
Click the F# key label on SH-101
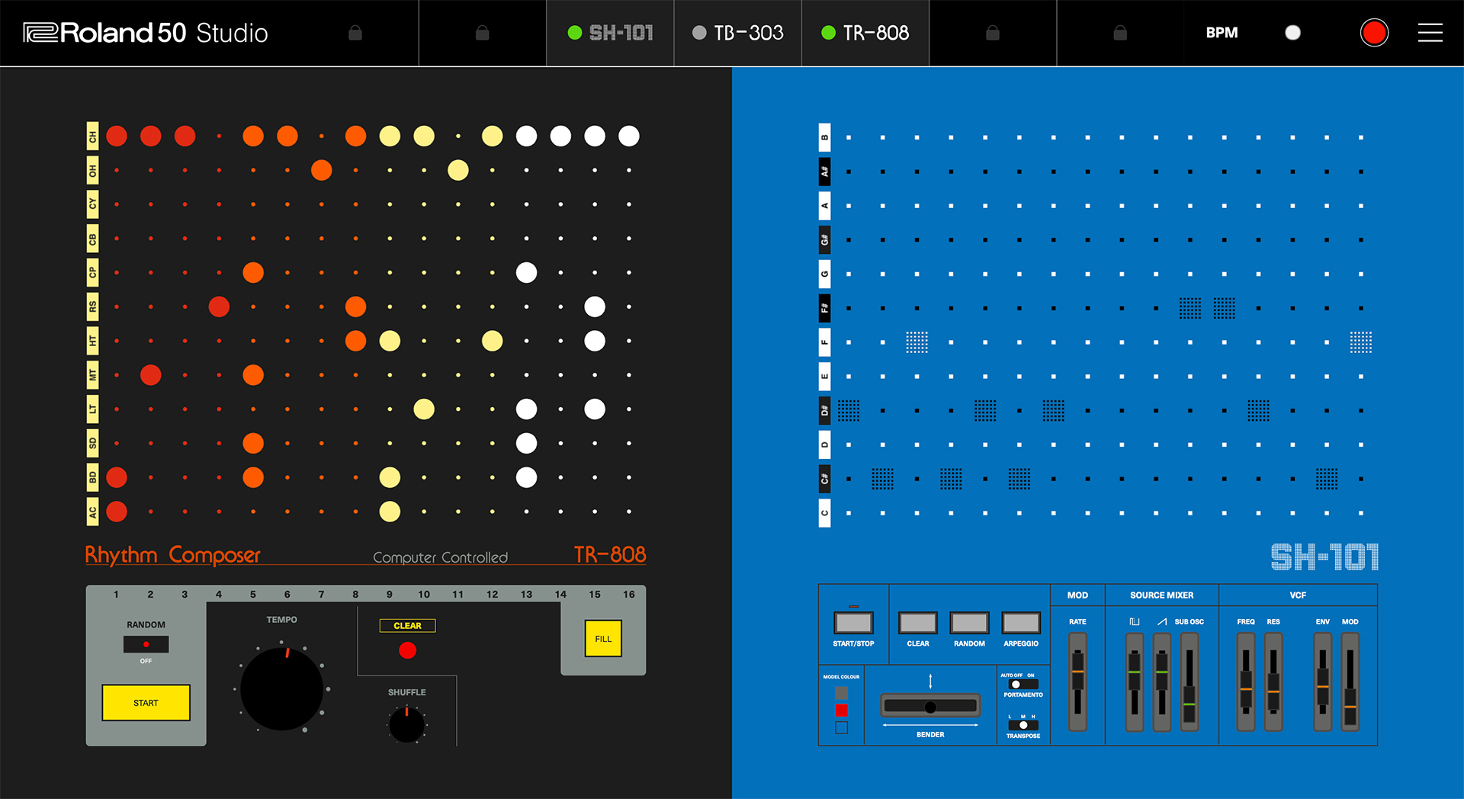pos(824,308)
